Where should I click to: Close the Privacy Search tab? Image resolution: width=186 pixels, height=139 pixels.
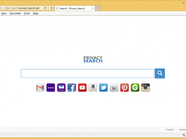(x=93, y=8)
